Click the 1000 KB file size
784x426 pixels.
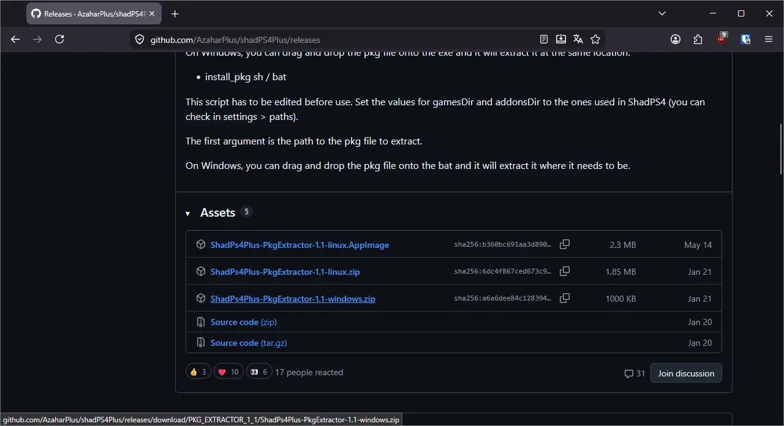click(620, 299)
